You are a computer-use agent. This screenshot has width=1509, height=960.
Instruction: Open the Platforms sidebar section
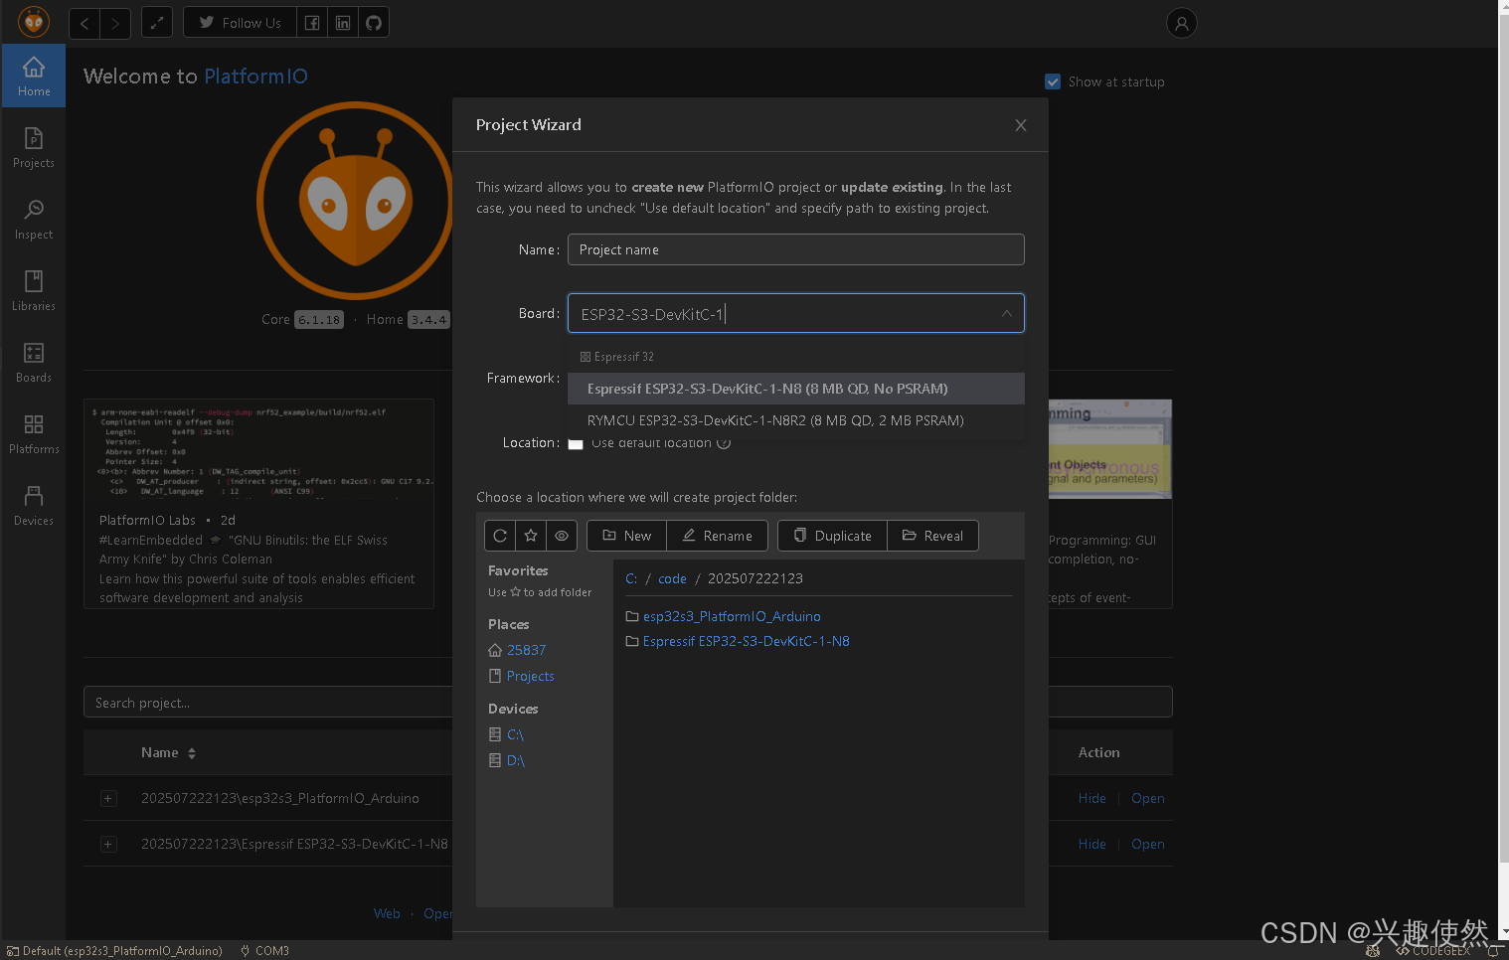click(x=33, y=433)
